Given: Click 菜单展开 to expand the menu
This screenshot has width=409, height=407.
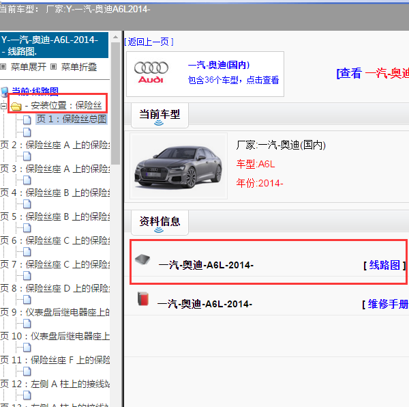Looking at the screenshot, I should click(x=29, y=67).
